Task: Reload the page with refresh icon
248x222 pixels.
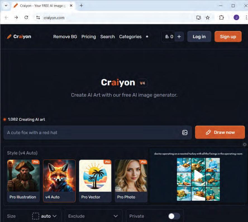Action: [x=26, y=17]
